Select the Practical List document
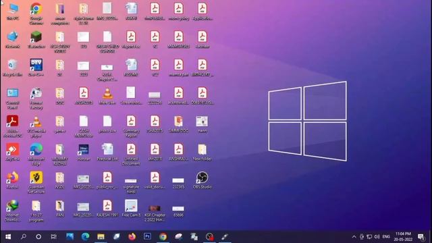The height and width of the screenshot is (243, 432). pyautogui.click(x=107, y=153)
